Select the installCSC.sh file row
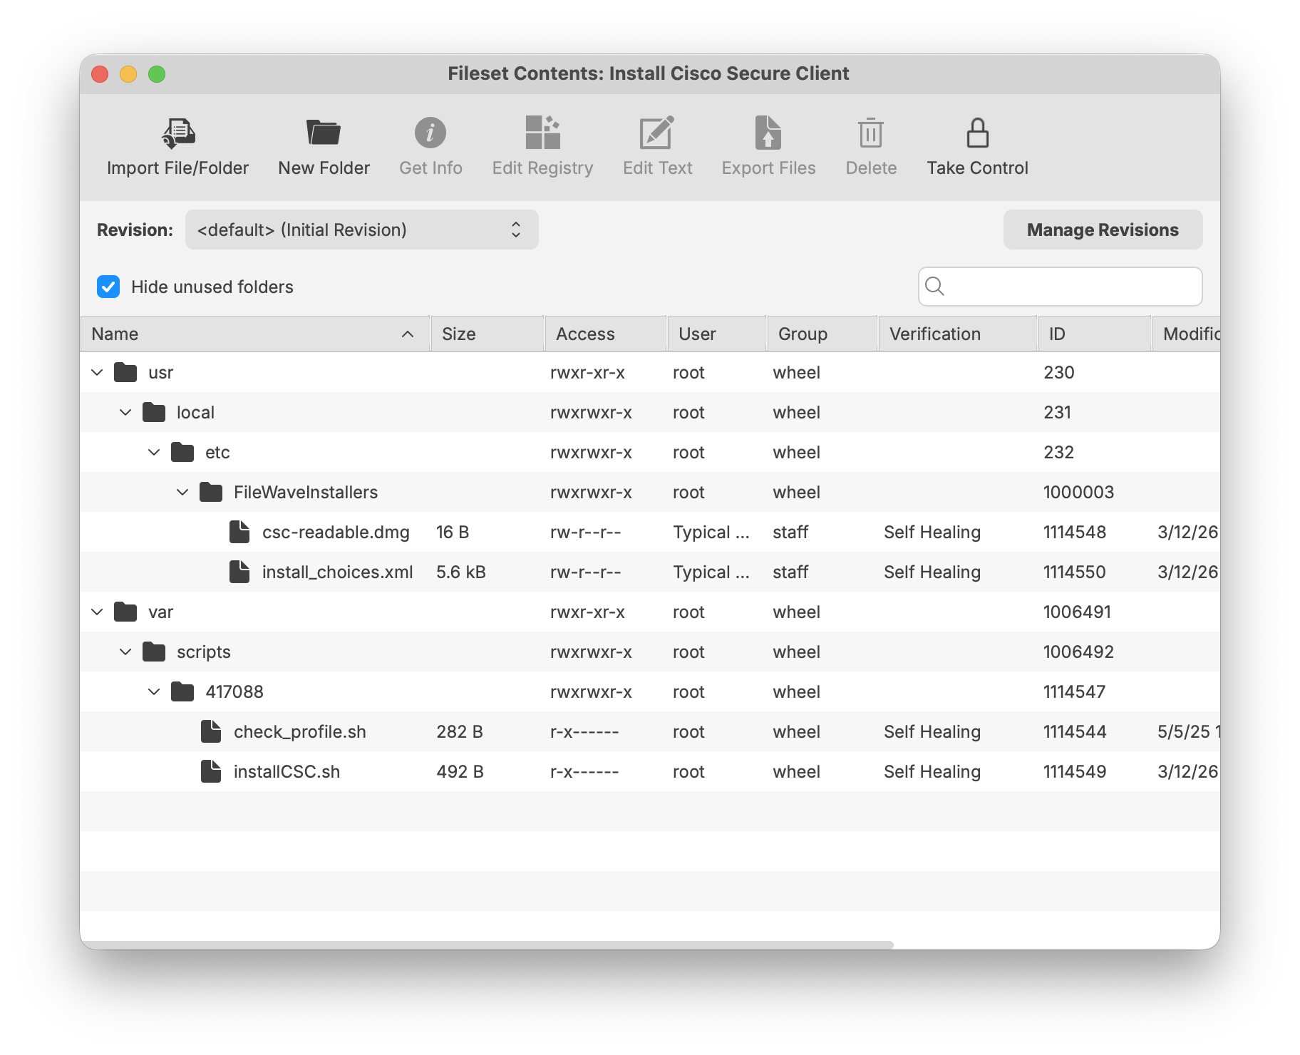This screenshot has width=1300, height=1055. click(x=287, y=771)
